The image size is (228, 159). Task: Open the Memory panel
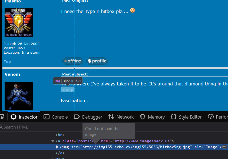point(152,117)
